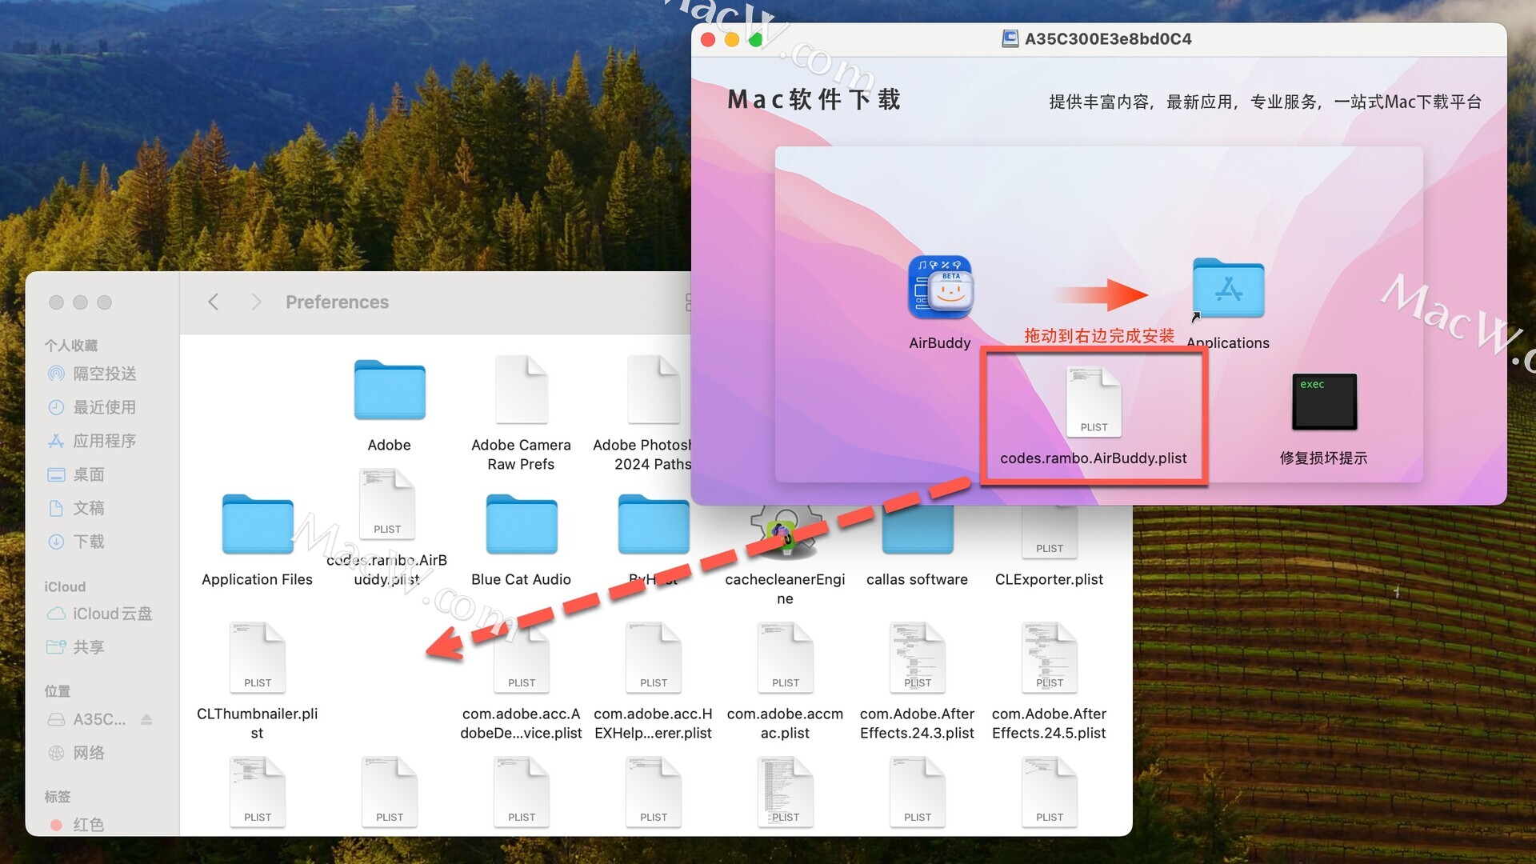Select the A35C... volume in sidebar
Screen dimensions: 1536x864
pos(88,719)
